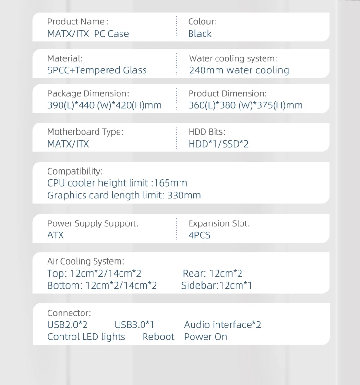Screen dimensions: 360x385
Task: Select the HDD*1/SSD*2 value
Action: coord(218,144)
